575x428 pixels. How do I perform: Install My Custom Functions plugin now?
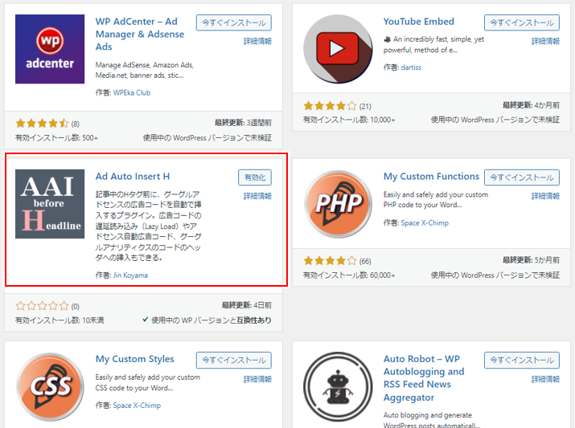click(522, 177)
